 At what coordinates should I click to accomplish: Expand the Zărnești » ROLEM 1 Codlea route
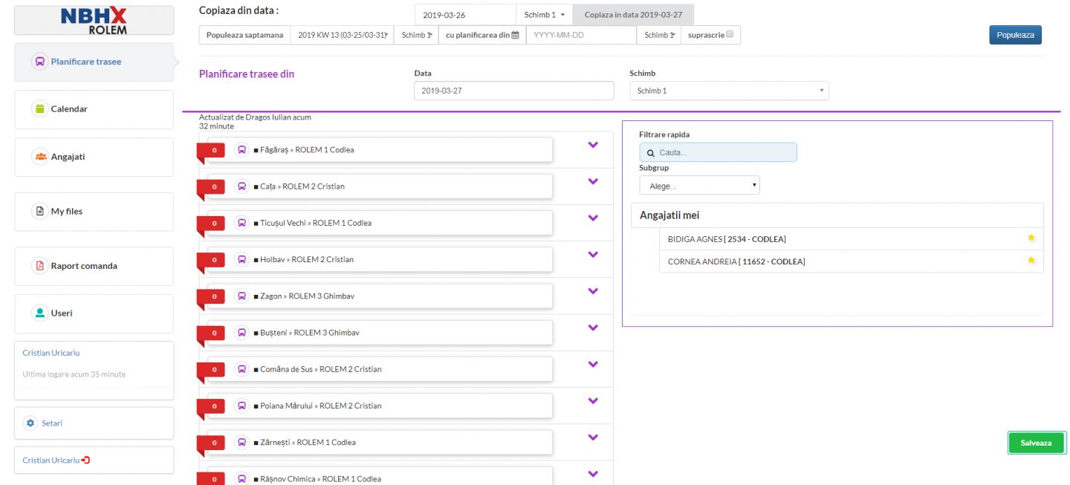click(x=593, y=437)
